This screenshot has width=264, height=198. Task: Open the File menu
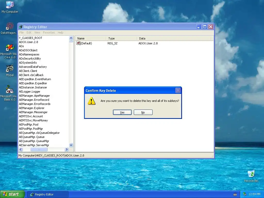pos(21,32)
